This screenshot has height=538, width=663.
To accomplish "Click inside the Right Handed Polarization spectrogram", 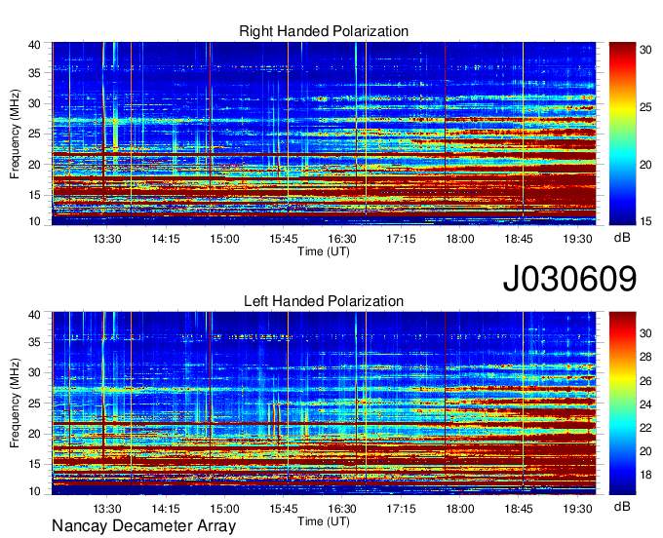I will (324, 134).
